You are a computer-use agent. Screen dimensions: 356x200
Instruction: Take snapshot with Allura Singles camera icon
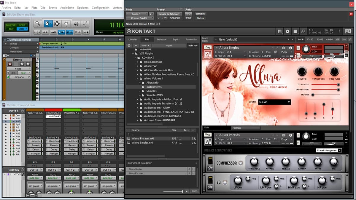point(284,48)
